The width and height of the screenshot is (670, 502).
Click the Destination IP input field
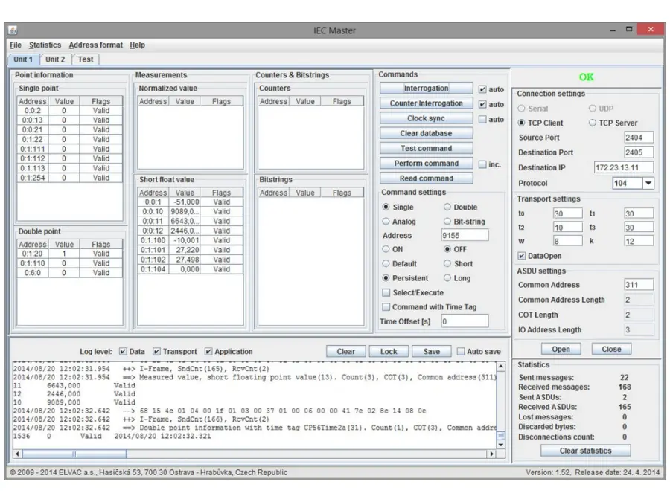[623, 168]
